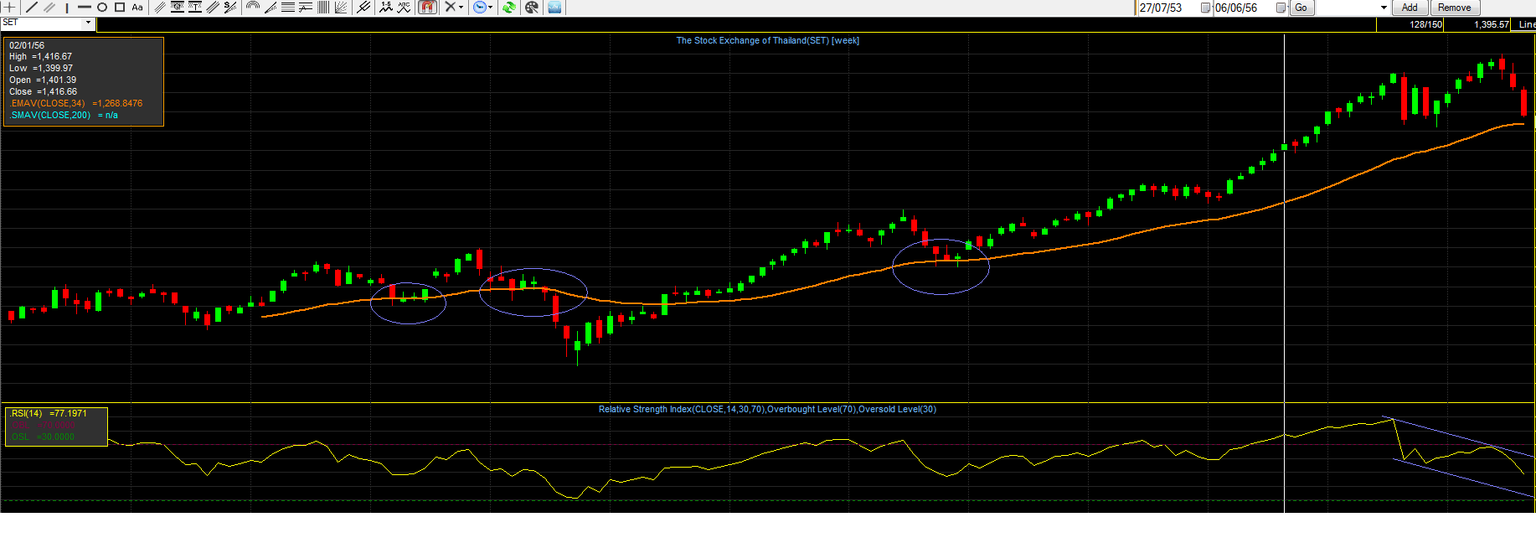The width and height of the screenshot is (1536, 543).
Task: Select the horizontal line tool
Action: click(84, 8)
